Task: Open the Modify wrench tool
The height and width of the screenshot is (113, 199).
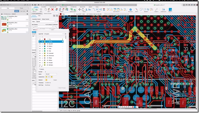Action: [156, 10]
